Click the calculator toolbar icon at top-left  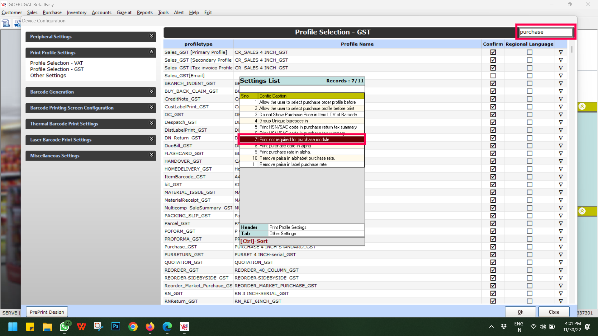(6, 23)
